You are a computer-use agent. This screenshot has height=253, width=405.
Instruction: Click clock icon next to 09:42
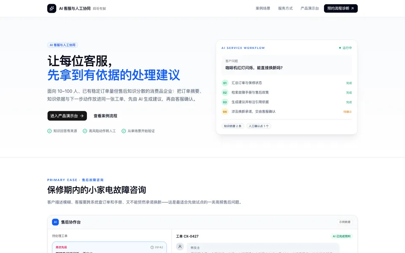[x=152, y=248]
